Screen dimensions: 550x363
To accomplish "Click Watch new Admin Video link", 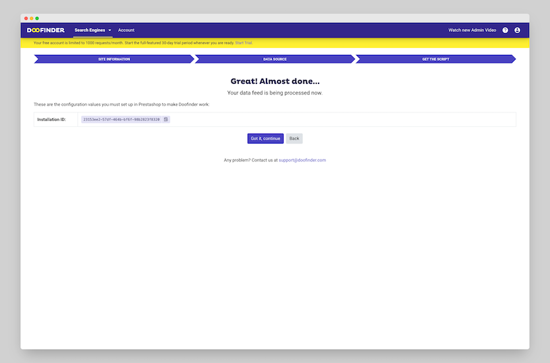I will pos(472,30).
